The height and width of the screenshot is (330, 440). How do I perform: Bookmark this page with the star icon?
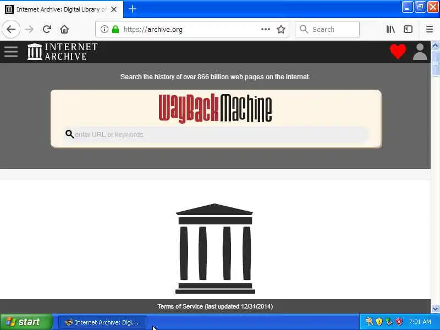[281, 29]
